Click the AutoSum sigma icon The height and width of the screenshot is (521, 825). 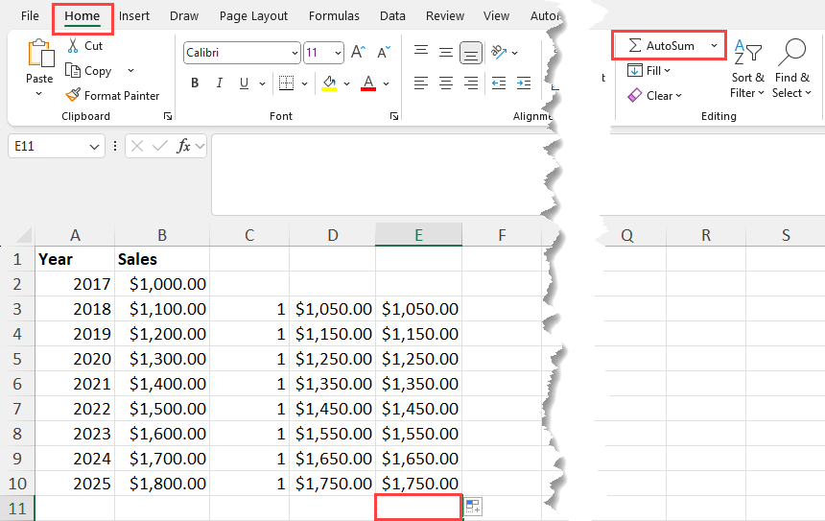634,46
